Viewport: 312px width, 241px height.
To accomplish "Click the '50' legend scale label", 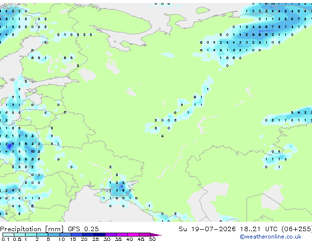I will pyautogui.click(x=152, y=239).
